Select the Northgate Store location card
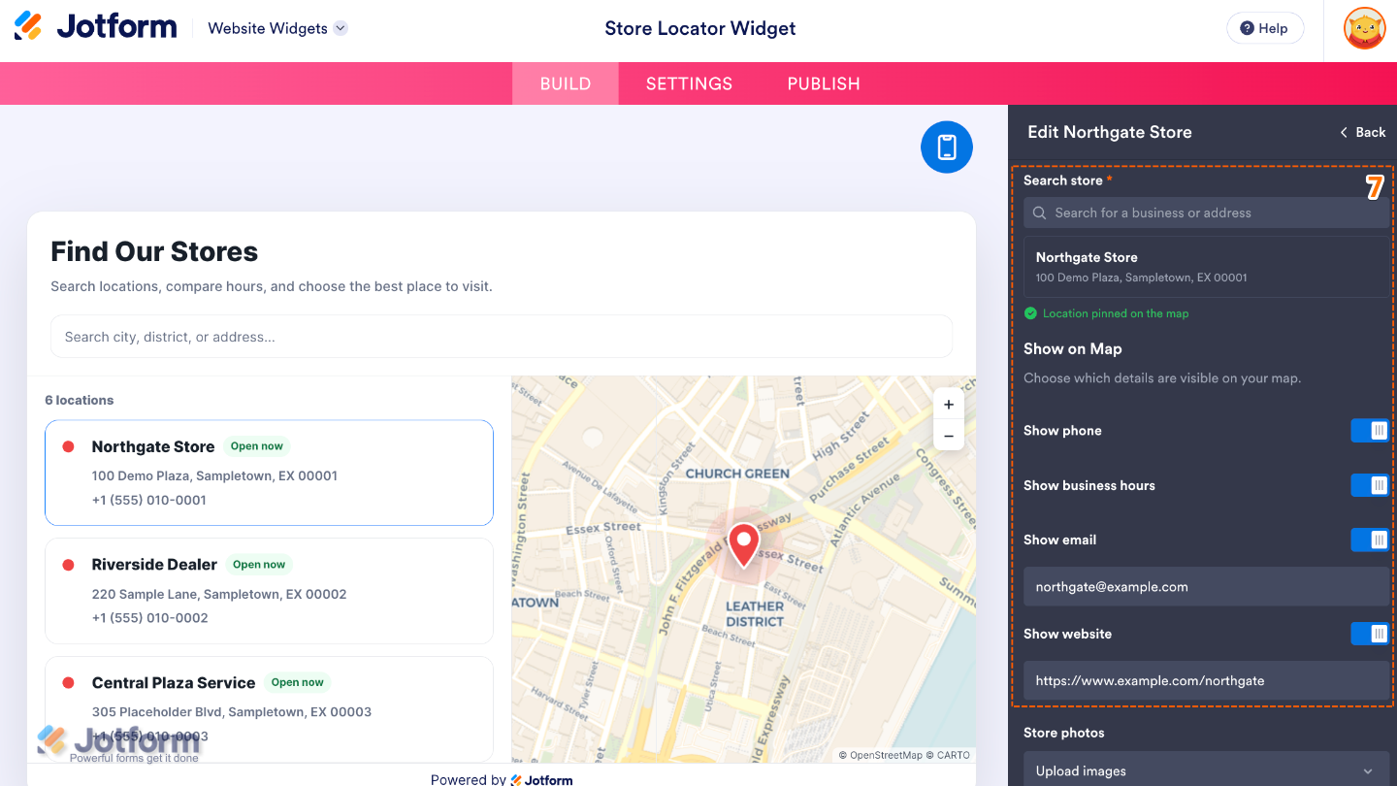The width and height of the screenshot is (1397, 786). click(269, 473)
